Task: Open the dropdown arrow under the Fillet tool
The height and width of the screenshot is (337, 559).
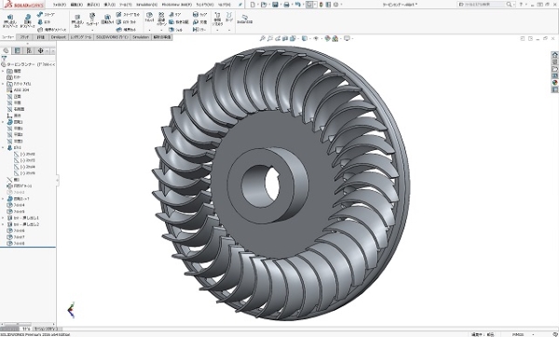Action: click(149, 31)
